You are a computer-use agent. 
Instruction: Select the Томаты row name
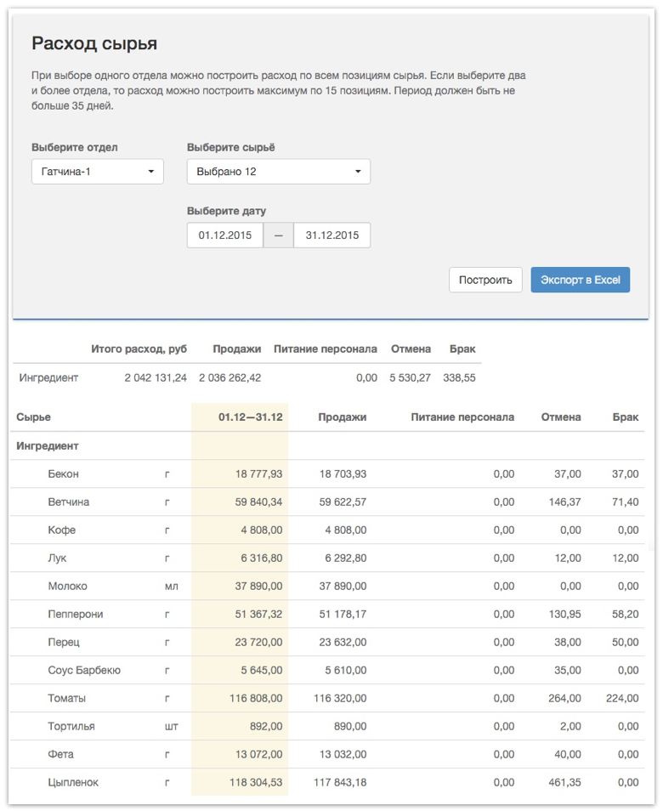pos(66,698)
